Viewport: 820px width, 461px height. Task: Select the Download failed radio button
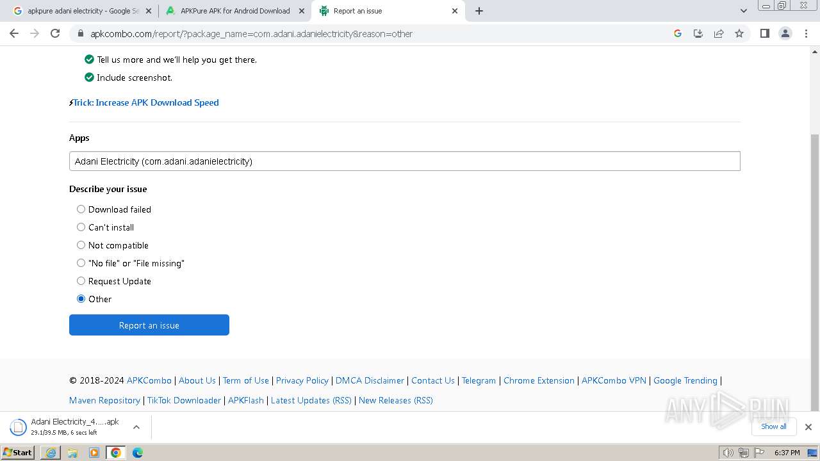81,209
